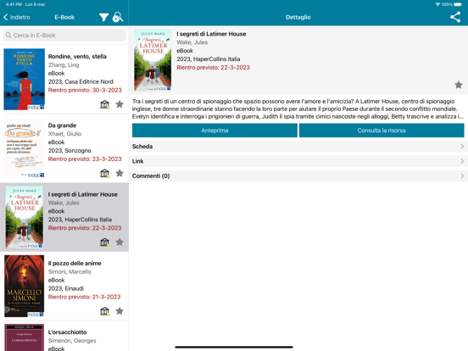The image size is (468, 351).
Task: Favorite Rondine, vento, stella with its star
Action: click(120, 104)
